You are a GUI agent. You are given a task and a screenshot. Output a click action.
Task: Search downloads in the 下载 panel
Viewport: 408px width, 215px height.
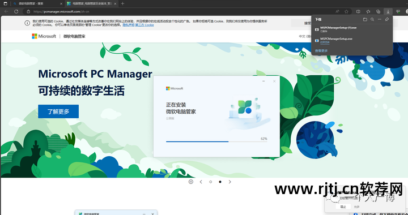click(x=372, y=19)
